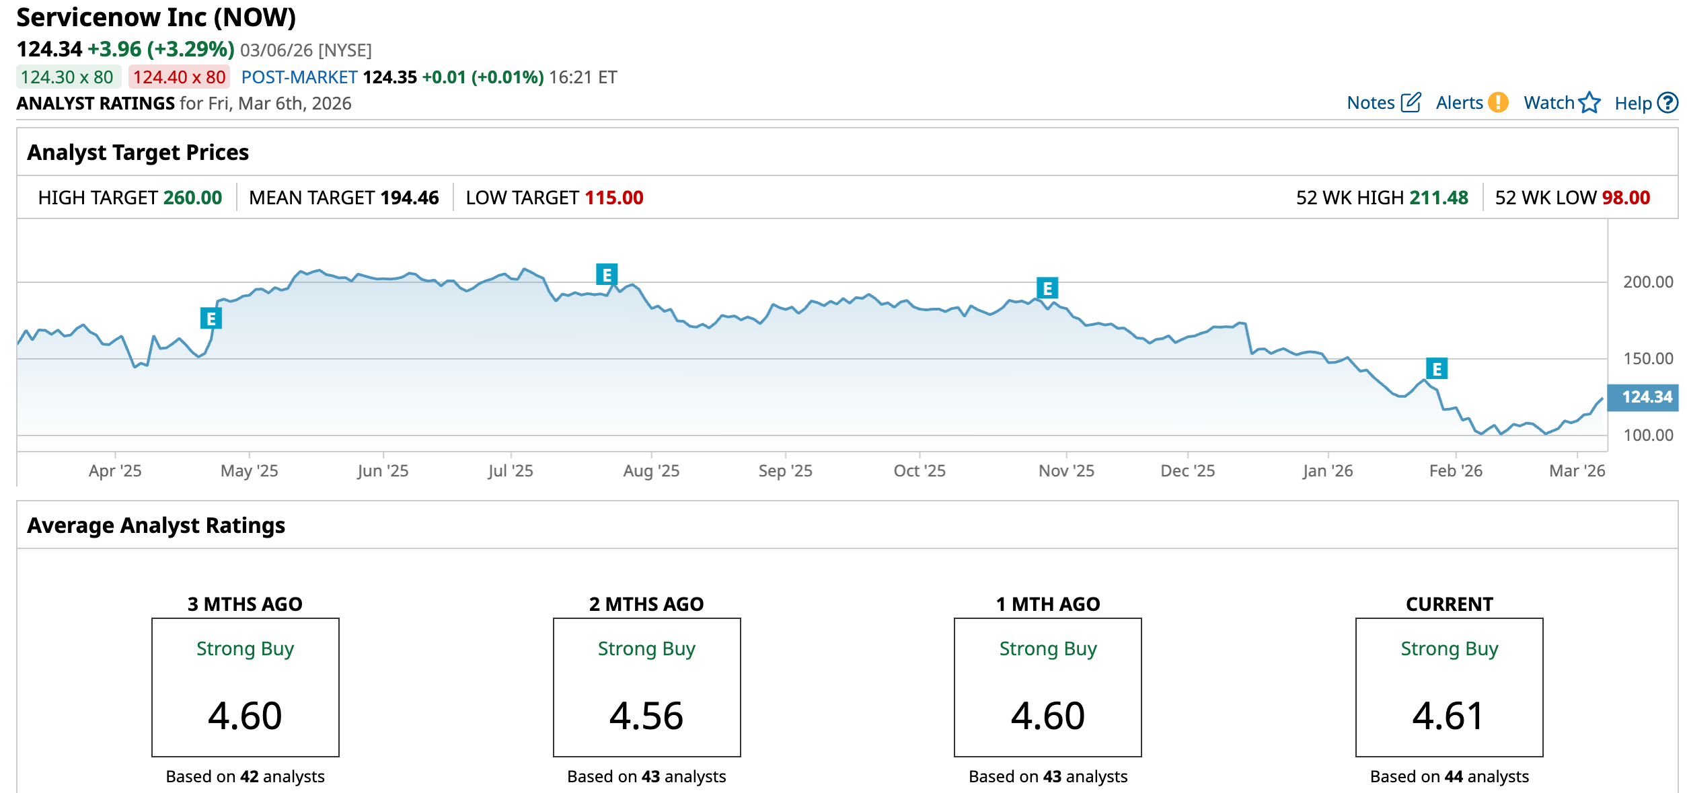This screenshot has height=793, width=1687.
Task: Select the 3 MTHS AGO rating box
Action: tap(246, 687)
